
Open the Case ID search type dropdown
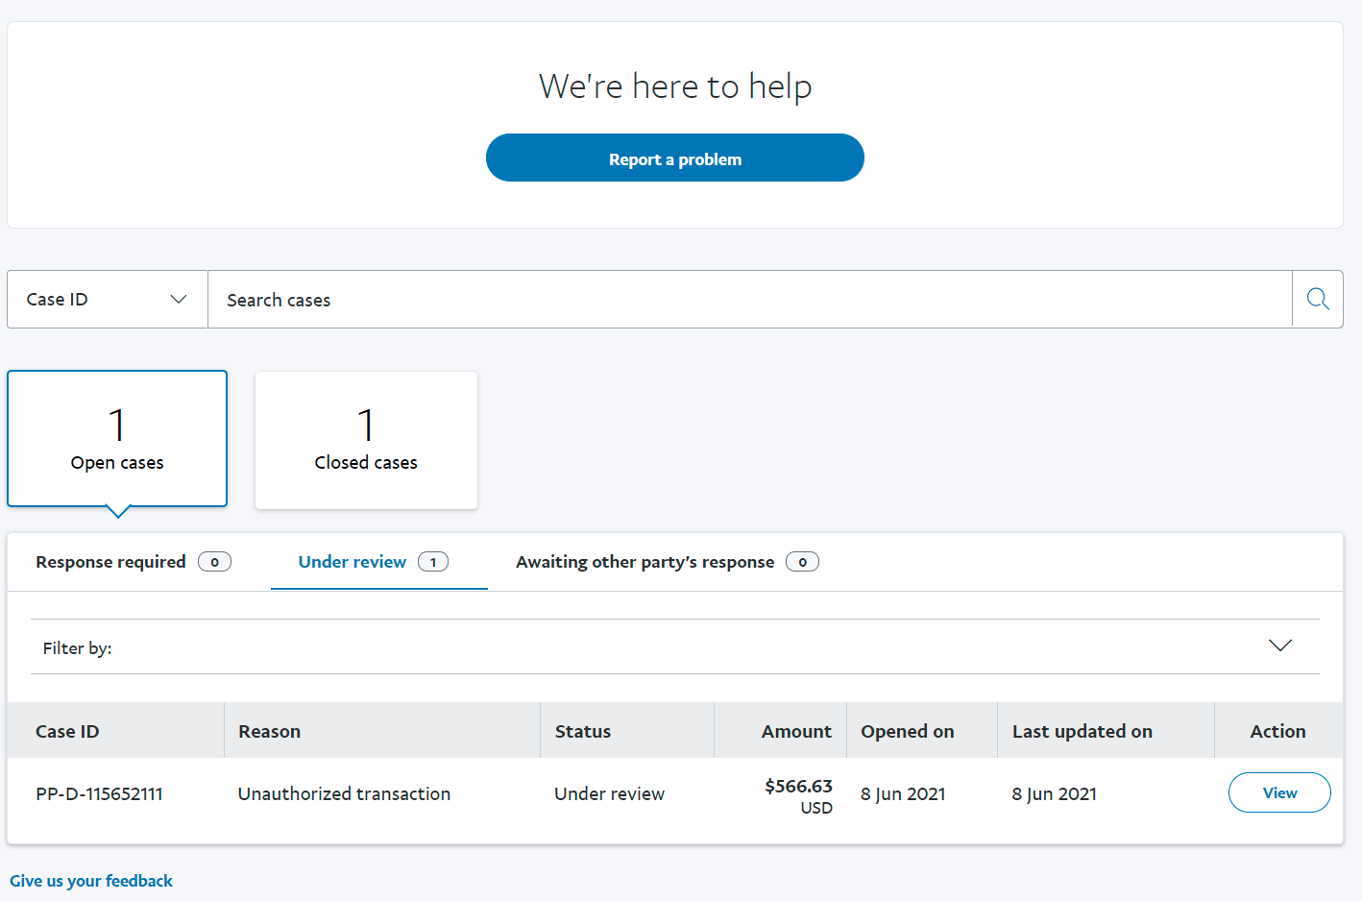click(108, 300)
